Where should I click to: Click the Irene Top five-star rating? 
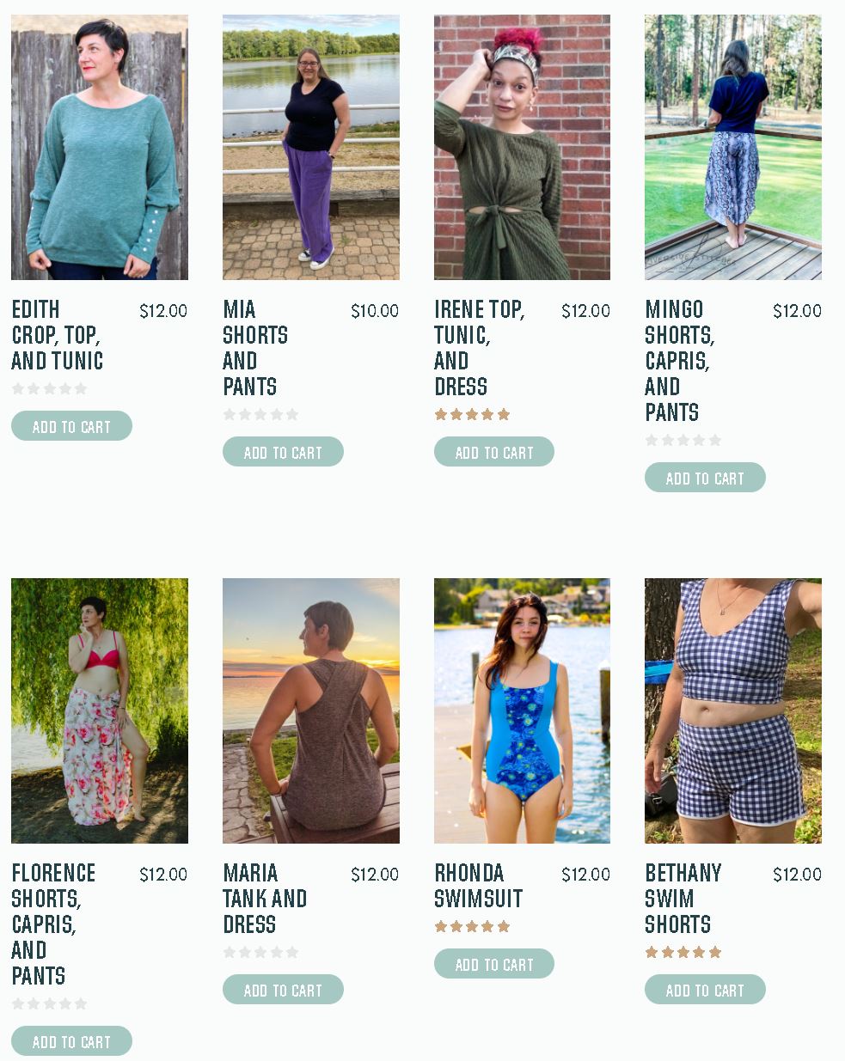pyautogui.click(x=473, y=414)
